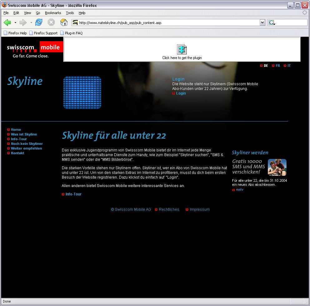Viewport: 310px width, 306px height.
Task: Switch site language to IT
Action: coord(289,66)
